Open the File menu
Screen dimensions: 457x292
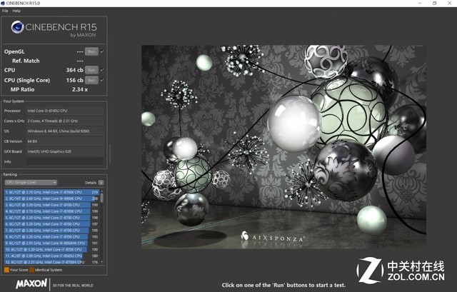pyautogui.click(x=5, y=11)
